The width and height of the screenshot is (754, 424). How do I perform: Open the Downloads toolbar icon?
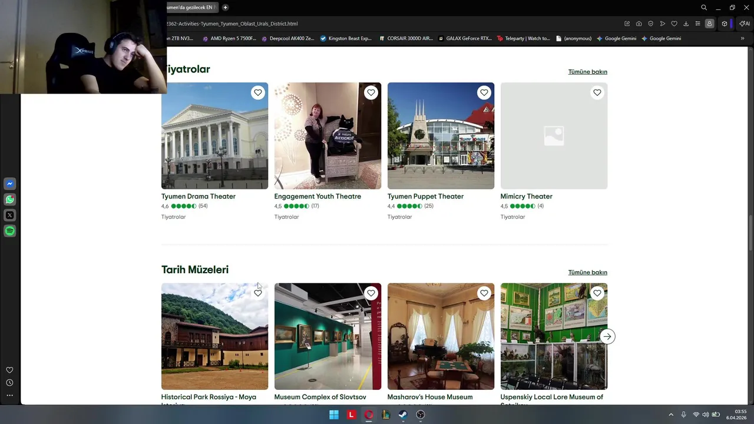point(686,24)
